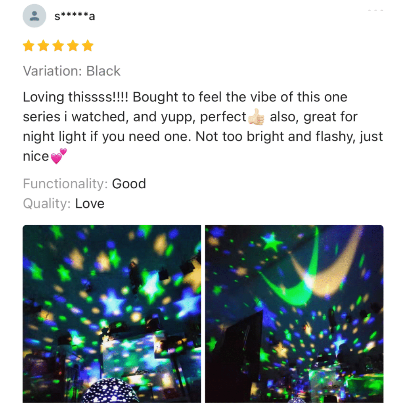Click the fourth rating star
406x406 pixels.
point(73,46)
